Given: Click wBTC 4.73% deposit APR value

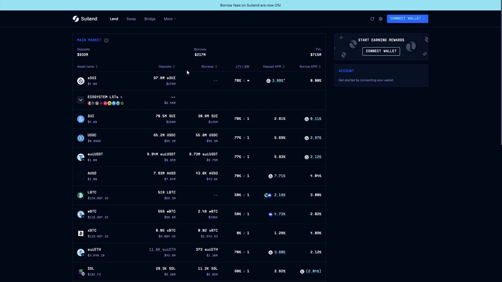Looking at the screenshot, I should click(280, 214).
